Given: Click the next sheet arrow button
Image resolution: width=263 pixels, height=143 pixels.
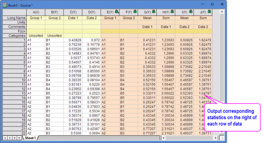Looking at the screenshot, I should coord(10,138).
